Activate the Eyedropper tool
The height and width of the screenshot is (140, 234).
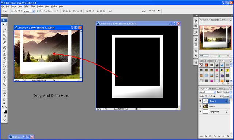(x=4, y=96)
